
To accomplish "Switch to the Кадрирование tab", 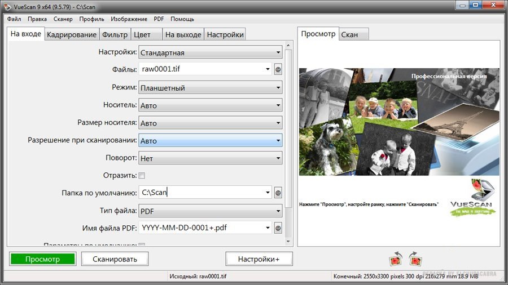I will pyautogui.click(x=72, y=34).
